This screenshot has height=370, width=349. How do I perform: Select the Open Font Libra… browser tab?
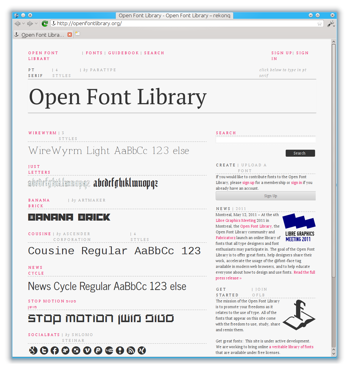[x=43, y=35]
